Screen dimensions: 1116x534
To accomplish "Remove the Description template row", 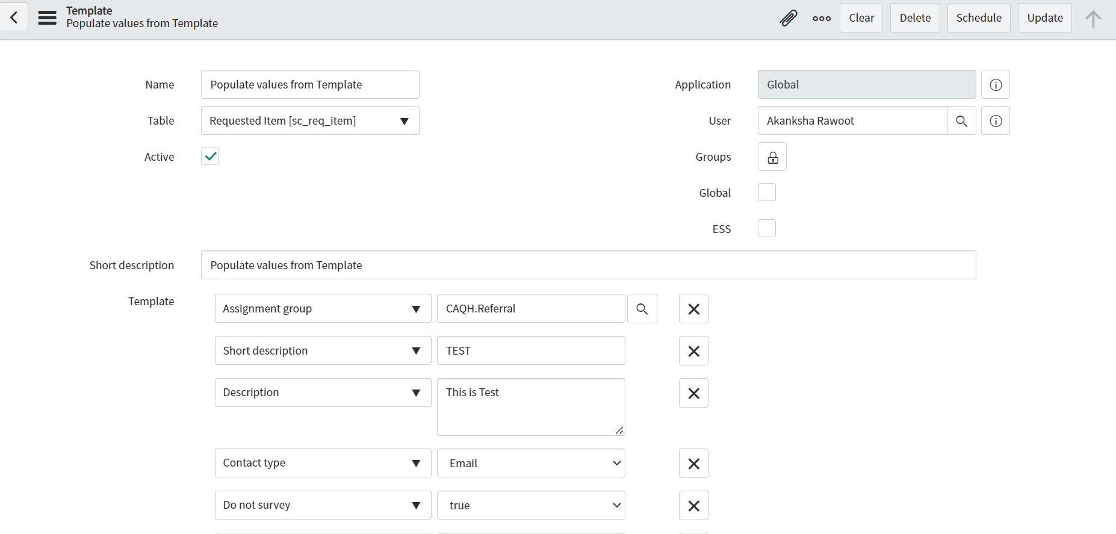I will point(693,393).
